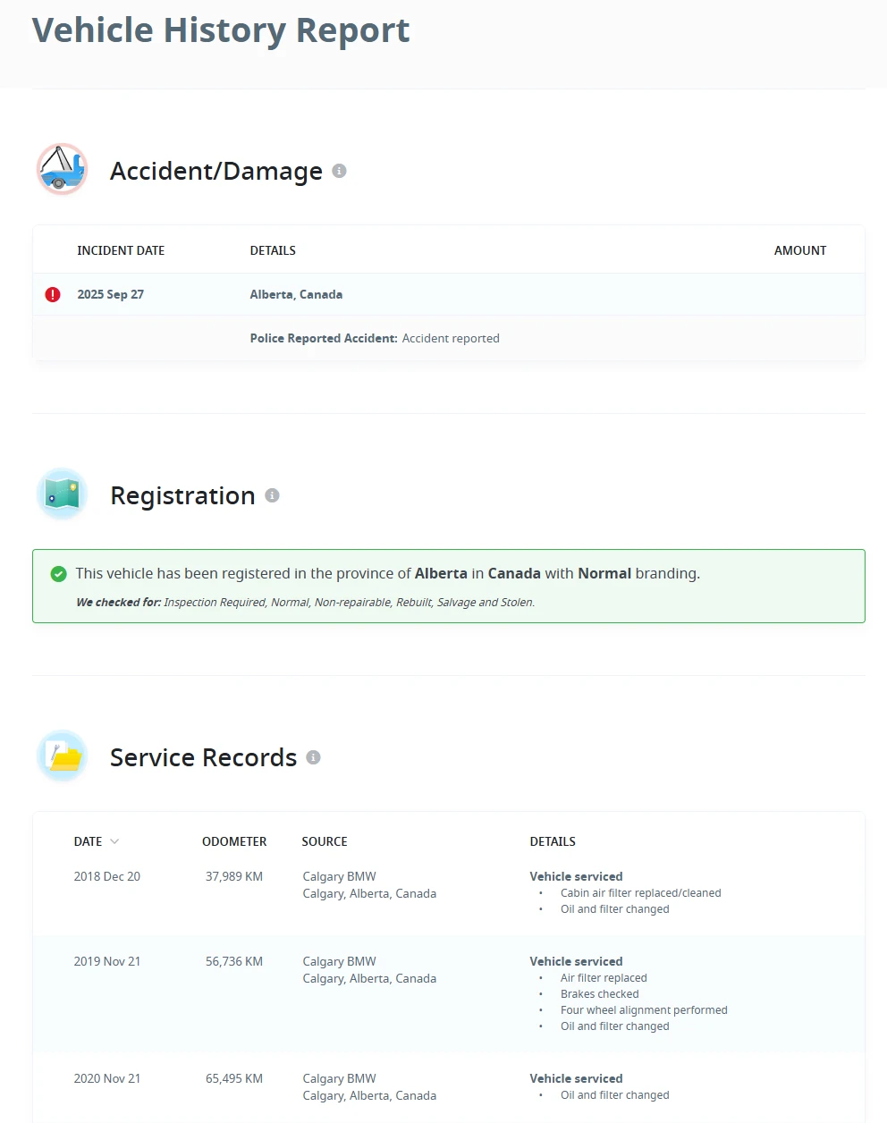The height and width of the screenshot is (1123, 887).
Task: Click the Police Reported Accident detail row
Action: 449,338
